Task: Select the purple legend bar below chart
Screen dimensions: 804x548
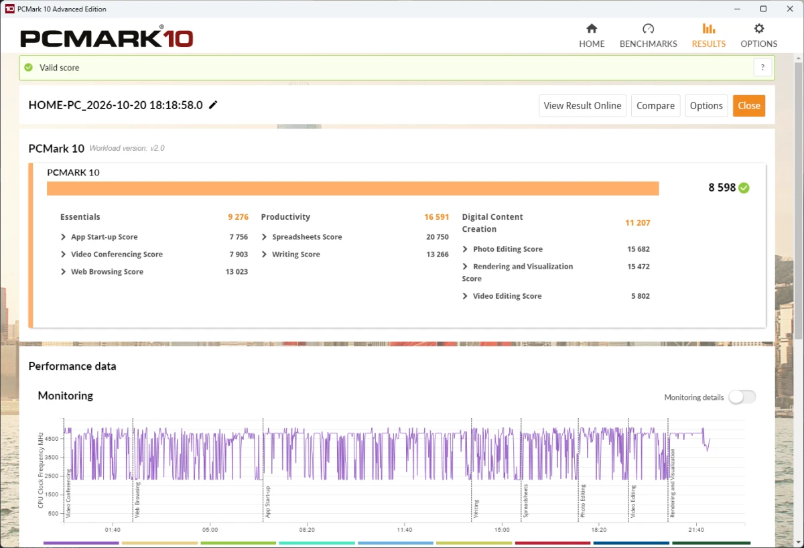Action: [81, 543]
